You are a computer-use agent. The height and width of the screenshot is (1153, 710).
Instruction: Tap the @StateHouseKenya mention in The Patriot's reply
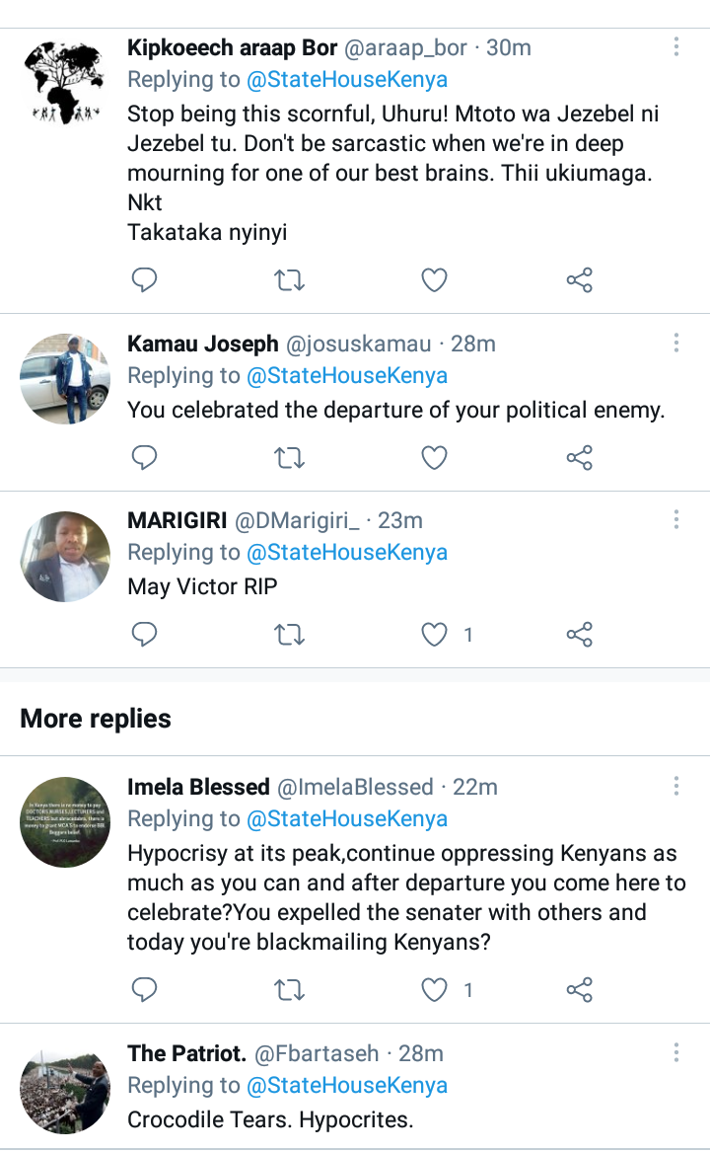[346, 1086]
